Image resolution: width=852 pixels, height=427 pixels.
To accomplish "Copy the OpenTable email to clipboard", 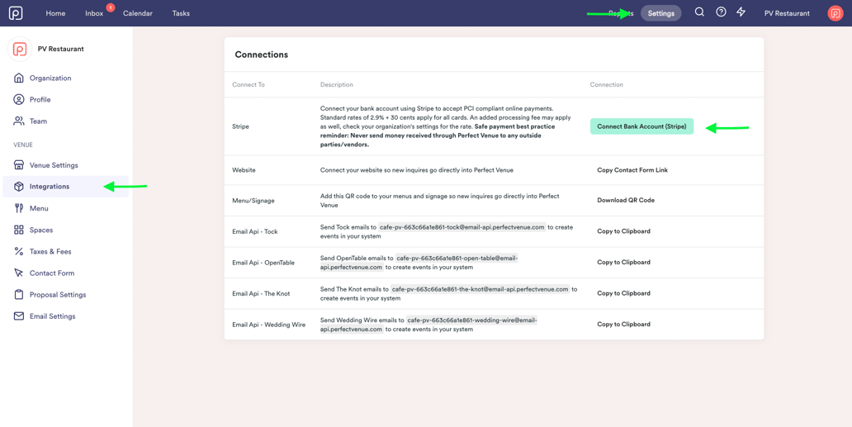I will point(624,262).
